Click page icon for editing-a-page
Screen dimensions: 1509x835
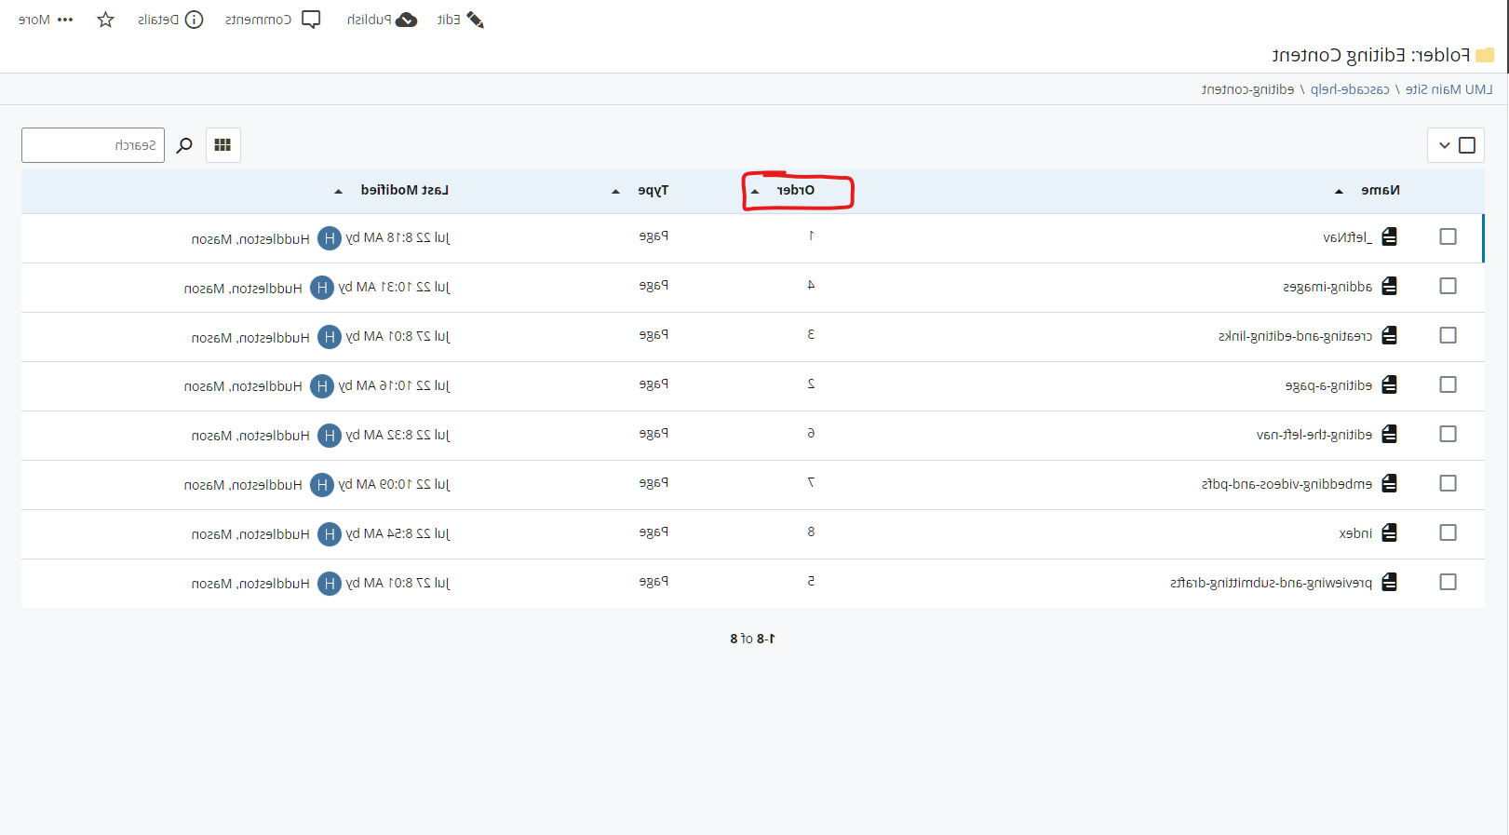coord(1390,384)
